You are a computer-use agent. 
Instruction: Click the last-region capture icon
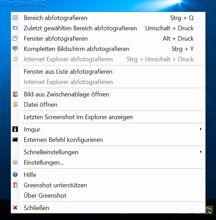pos(15,28)
